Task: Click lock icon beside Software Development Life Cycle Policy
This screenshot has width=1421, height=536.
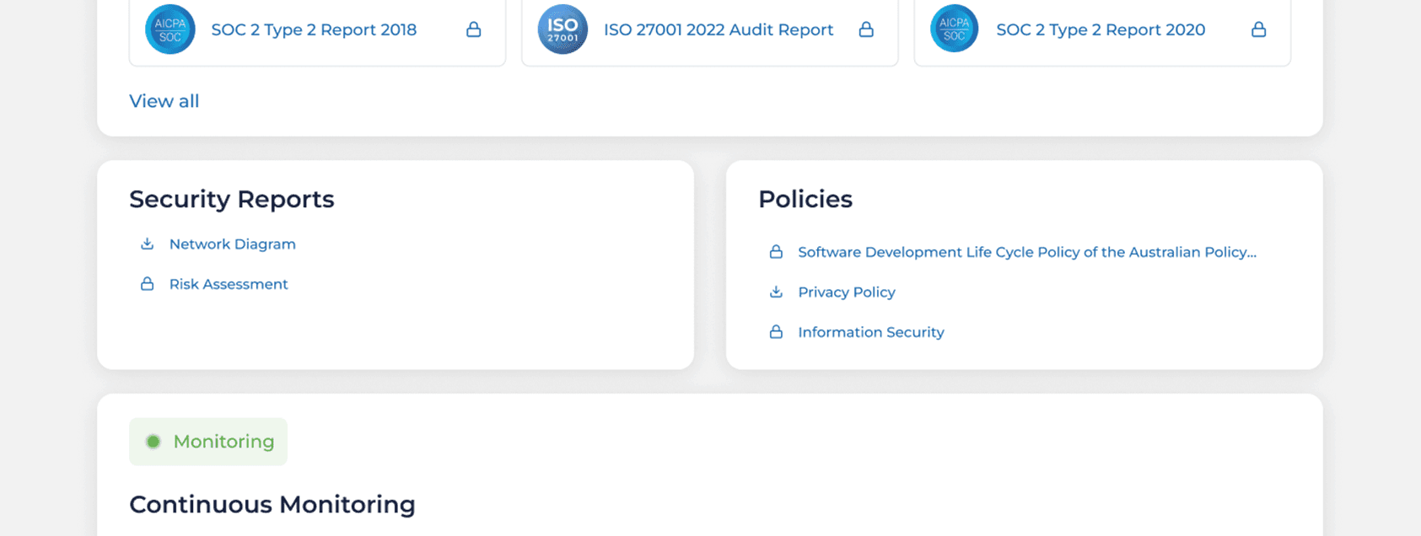Action: point(776,252)
